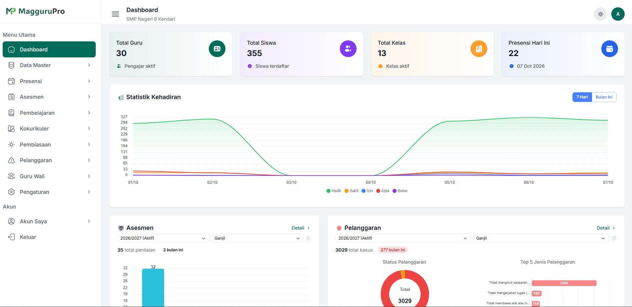Click the 277 bulan ini badge

[x=393, y=250]
